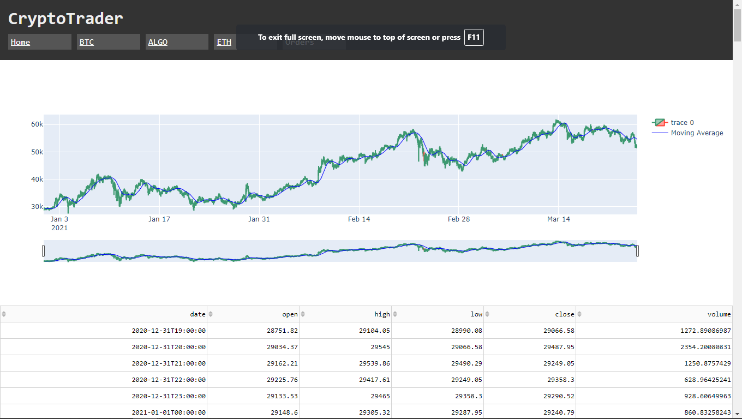Image resolution: width=742 pixels, height=419 pixels.
Task: Sort the table by open column
Action: (211, 314)
